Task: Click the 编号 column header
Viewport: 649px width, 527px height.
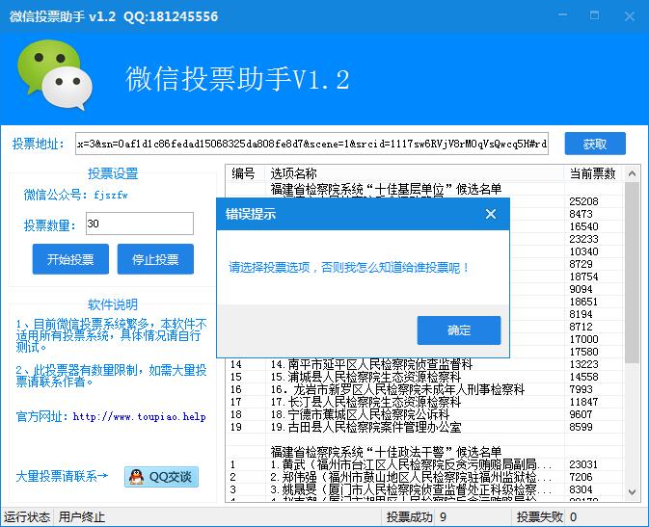Action: tap(245, 172)
